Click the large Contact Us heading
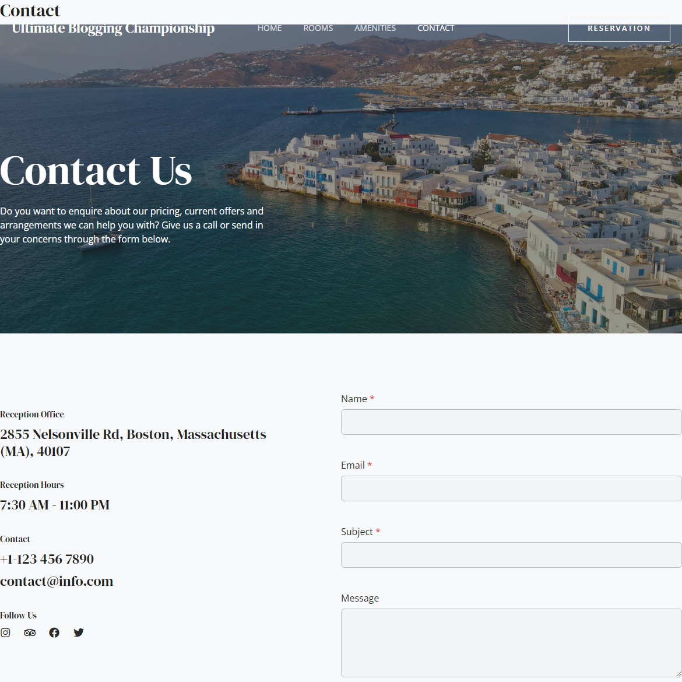The width and height of the screenshot is (682, 682). point(96,171)
